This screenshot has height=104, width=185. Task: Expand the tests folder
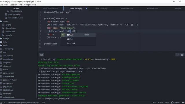click(x=5, y=42)
